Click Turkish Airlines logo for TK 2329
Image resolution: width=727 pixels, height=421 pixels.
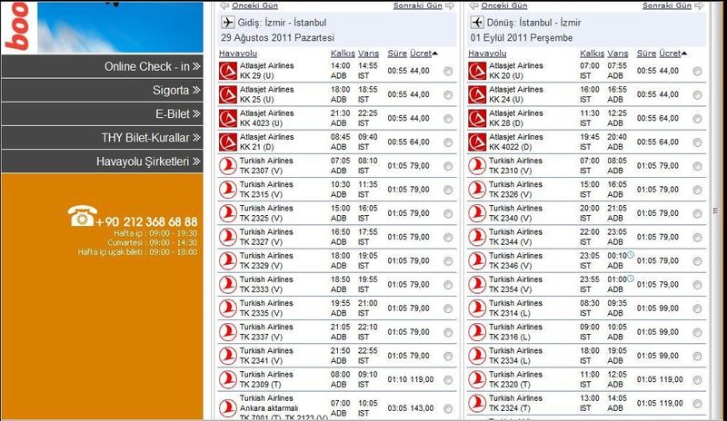pos(228,260)
